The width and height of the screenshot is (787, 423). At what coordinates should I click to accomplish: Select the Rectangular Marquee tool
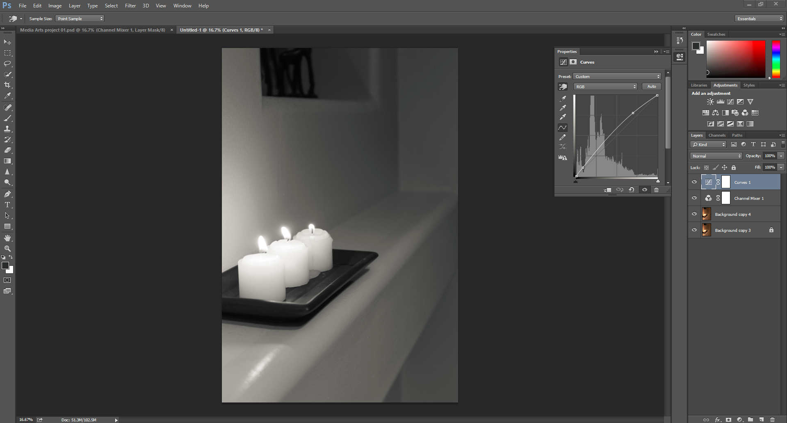(x=7, y=53)
